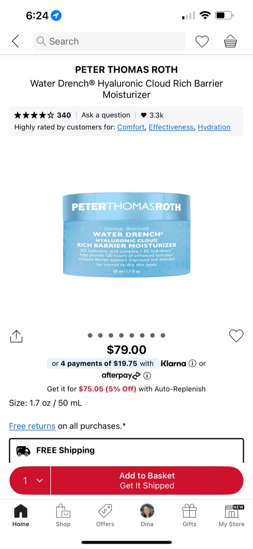Open Free returns link

tap(32, 426)
